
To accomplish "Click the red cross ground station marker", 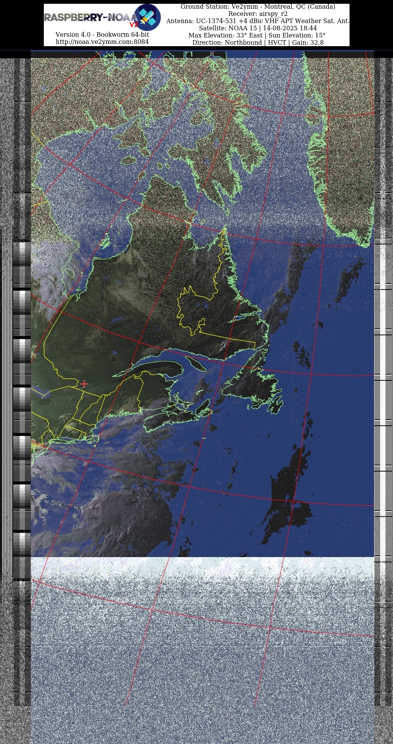I will pos(84,384).
